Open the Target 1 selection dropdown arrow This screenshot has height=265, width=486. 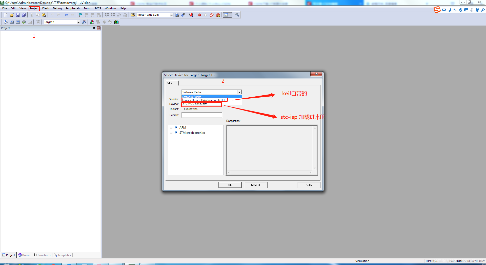tap(78, 22)
